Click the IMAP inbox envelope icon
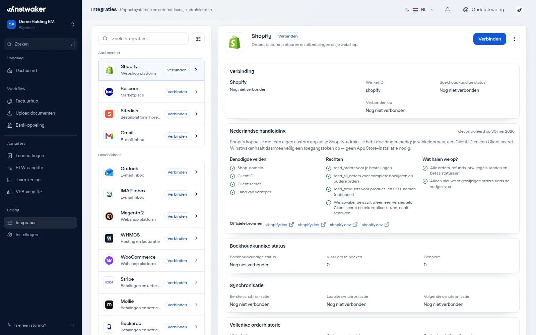Screen dimensions: 536x335 [109, 194]
